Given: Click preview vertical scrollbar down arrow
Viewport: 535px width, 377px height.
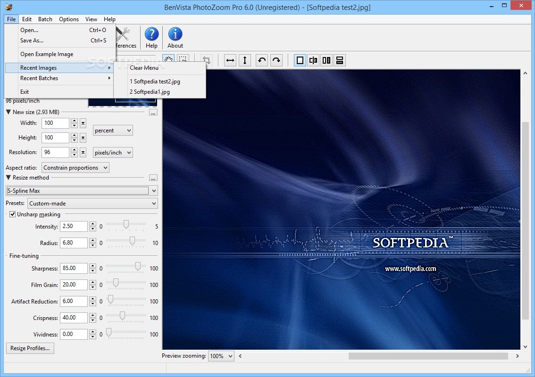Looking at the screenshot, I should coord(525,346).
